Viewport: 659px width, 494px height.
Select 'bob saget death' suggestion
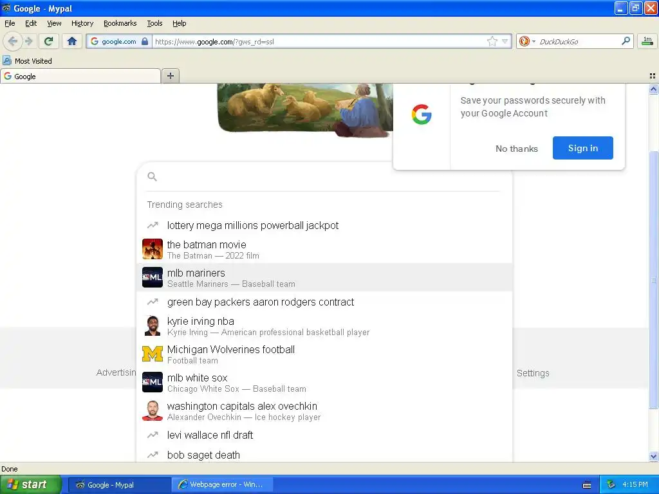pyautogui.click(x=324, y=455)
